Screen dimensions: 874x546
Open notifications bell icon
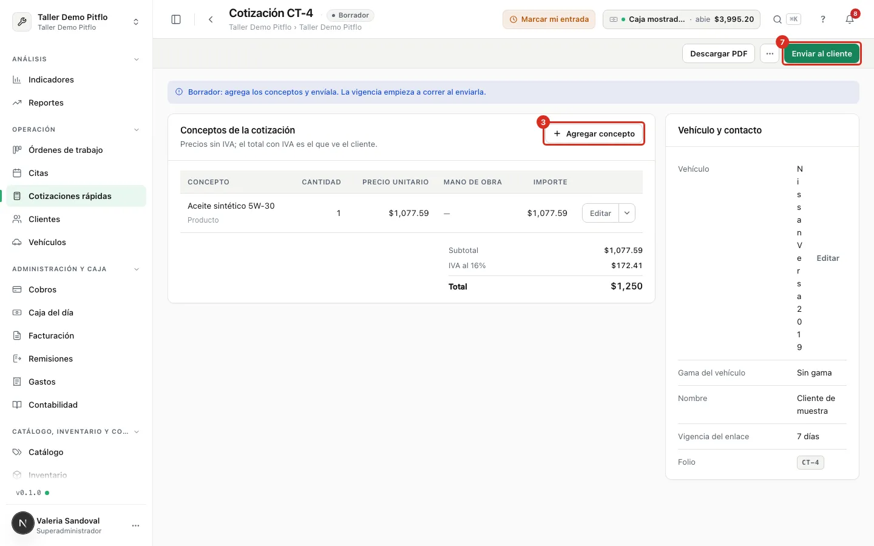pyautogui.click(x=850, y=19)
